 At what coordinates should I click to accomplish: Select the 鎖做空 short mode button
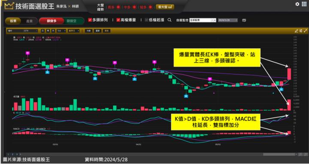(x=73, y=21)
